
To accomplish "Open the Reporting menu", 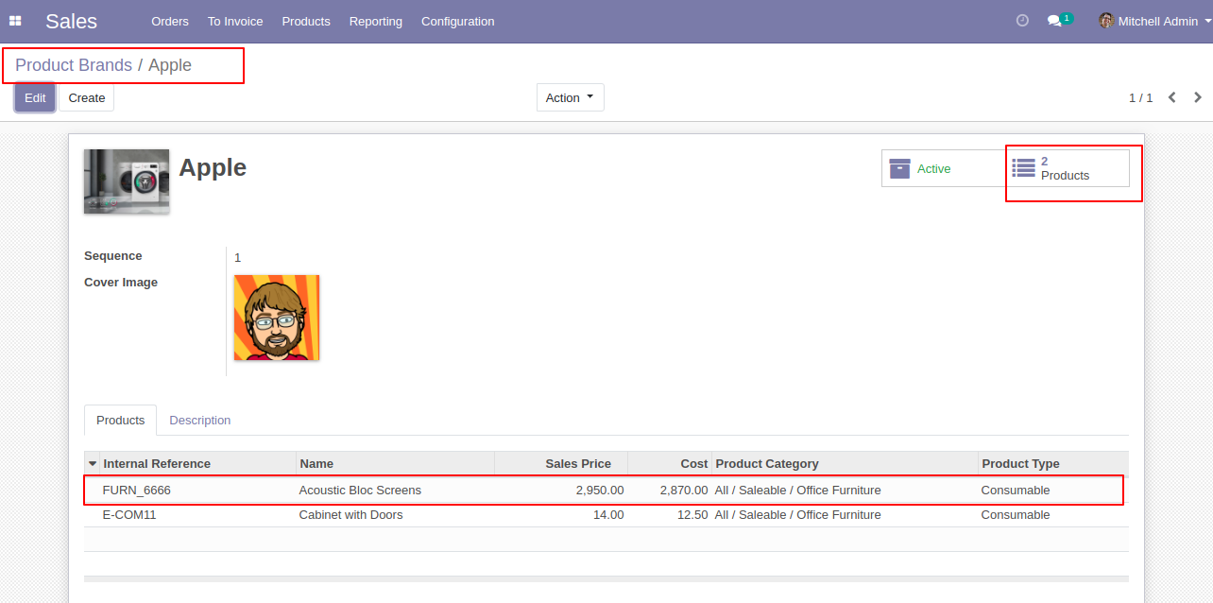I will [376, 21].
